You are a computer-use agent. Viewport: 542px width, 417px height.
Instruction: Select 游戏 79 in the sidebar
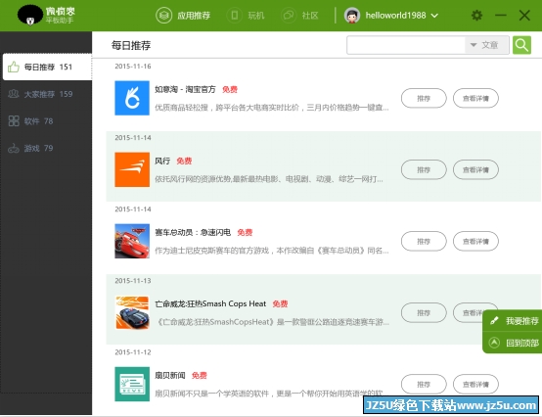point(47,148)
